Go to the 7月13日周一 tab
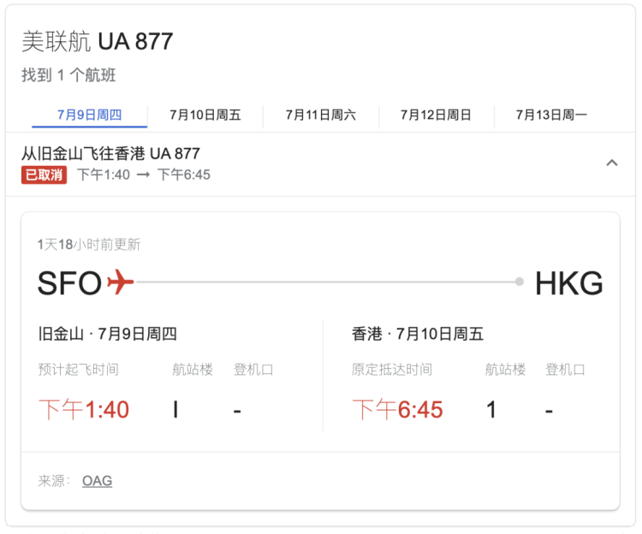 [551, 115]
